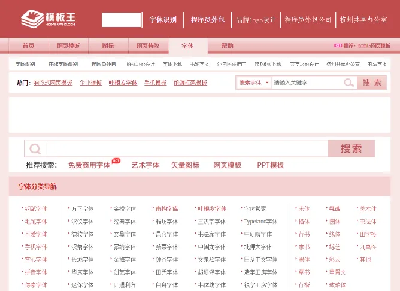Image resolution: width=400 pixels, height=291 pixels.
Task: Click 程序员外包公司 header link
Action: [308, 19]
